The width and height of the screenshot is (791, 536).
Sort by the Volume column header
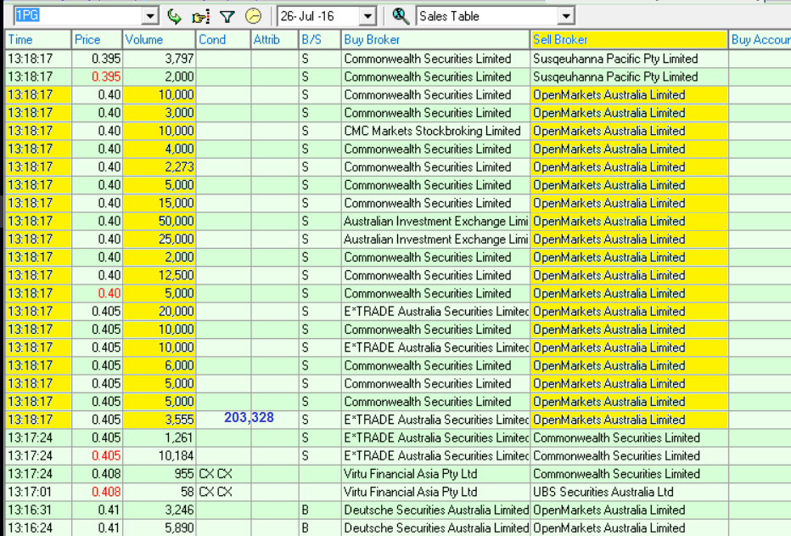(x=159, y=40)
